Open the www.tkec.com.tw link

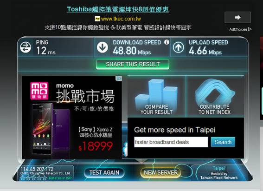[x=121, y=19]
